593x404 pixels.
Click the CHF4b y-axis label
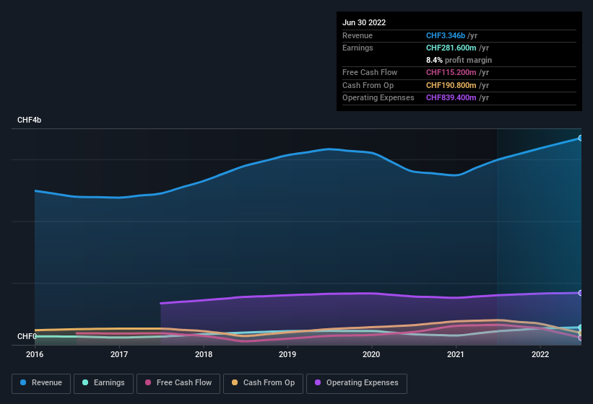point(29,120)
